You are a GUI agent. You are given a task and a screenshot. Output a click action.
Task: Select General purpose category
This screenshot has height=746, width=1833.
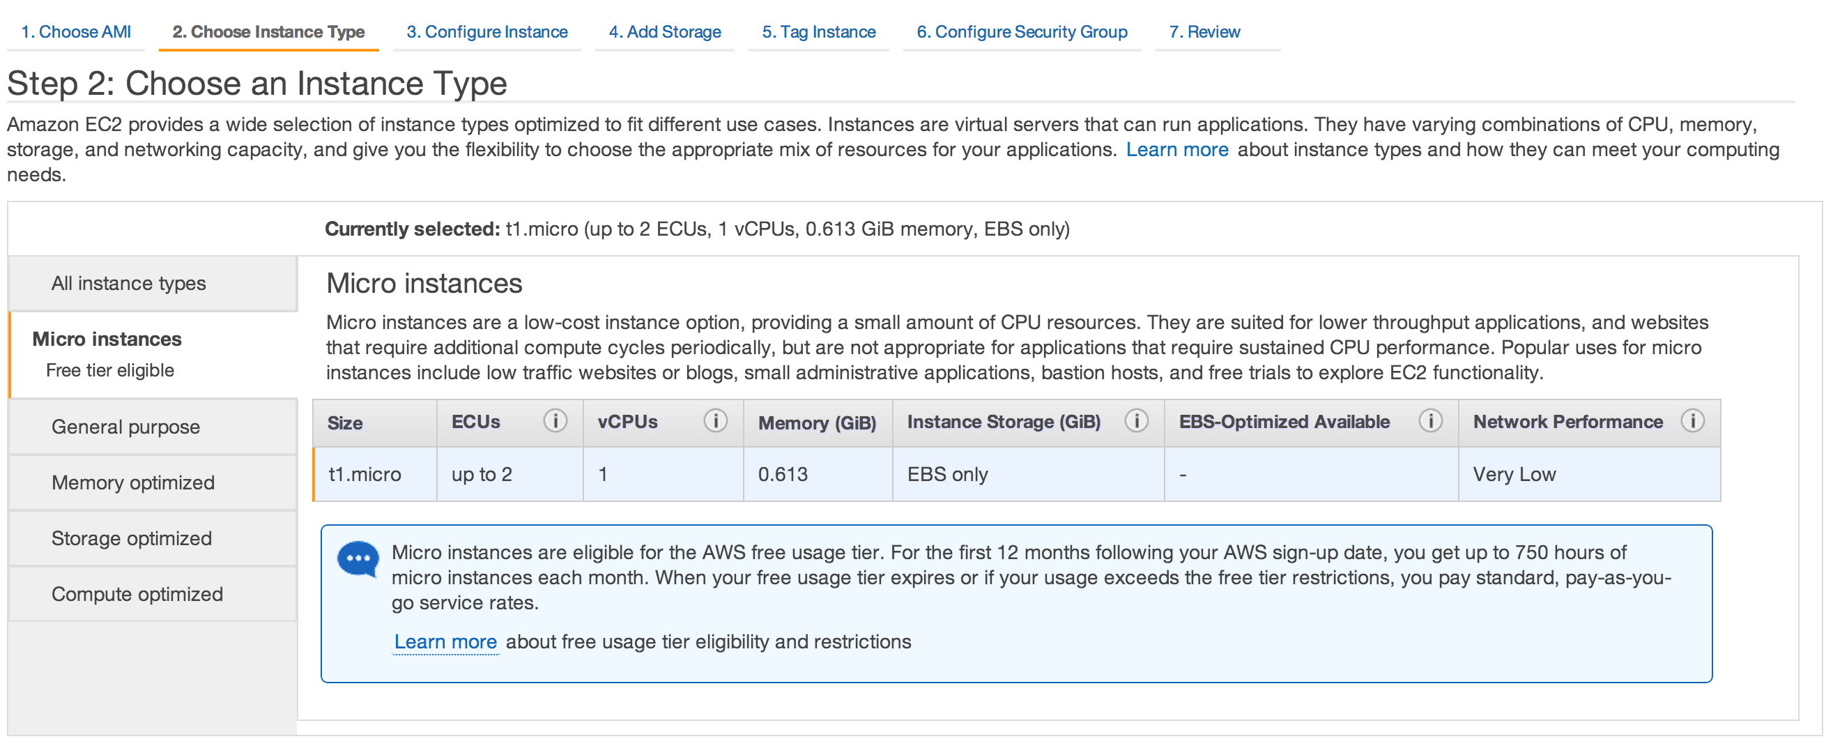(x=153, y=427)
